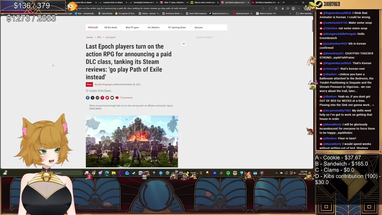
Task: Open 'Dominions Mods' bookmark
Action: point(173,13)
